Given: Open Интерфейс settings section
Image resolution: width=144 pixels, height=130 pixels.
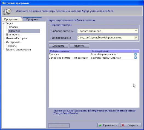Looking at the screenshot, I should coord(13,42).
